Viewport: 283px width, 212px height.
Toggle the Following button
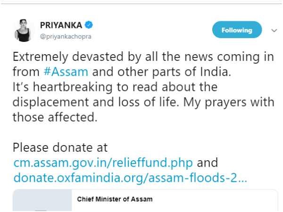click(237, 30)
